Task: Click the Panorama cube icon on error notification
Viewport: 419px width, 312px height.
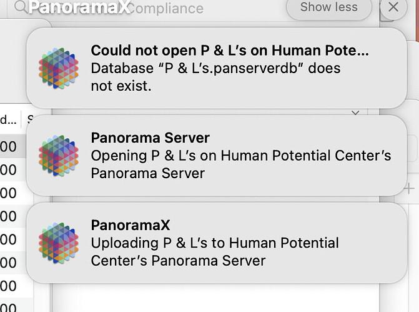Action: pos(59,68)
